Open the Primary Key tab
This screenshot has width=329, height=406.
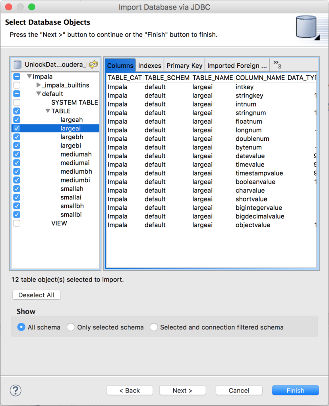click(184, 66)
